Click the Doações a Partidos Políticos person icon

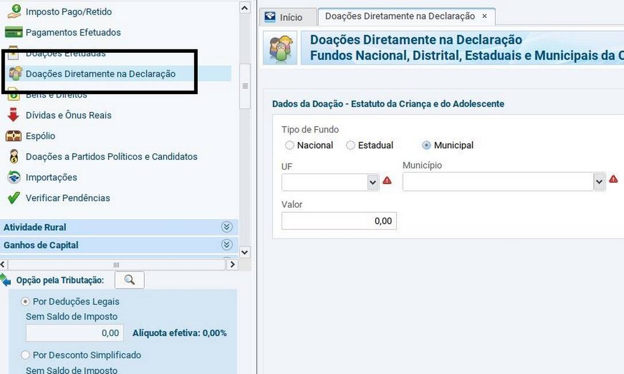coord(14,156)
